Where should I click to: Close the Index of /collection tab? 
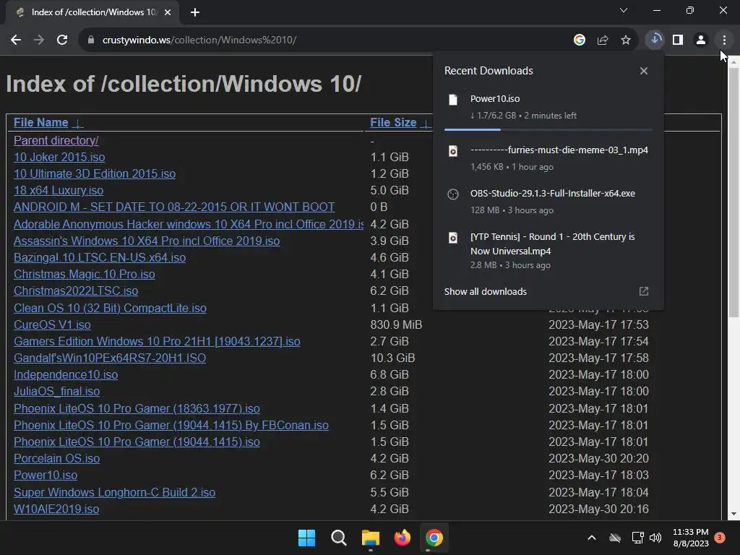[x=168, y=12]
